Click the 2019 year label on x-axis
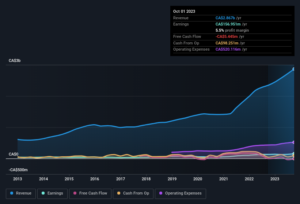This screenshot has height=204, width=300. pos(172,179)
